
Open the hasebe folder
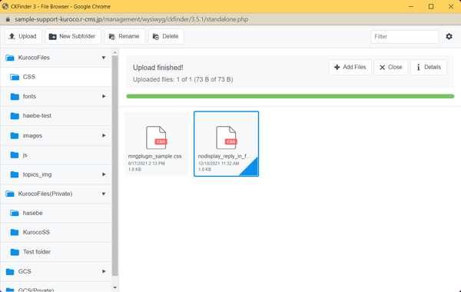pos(56,213)
